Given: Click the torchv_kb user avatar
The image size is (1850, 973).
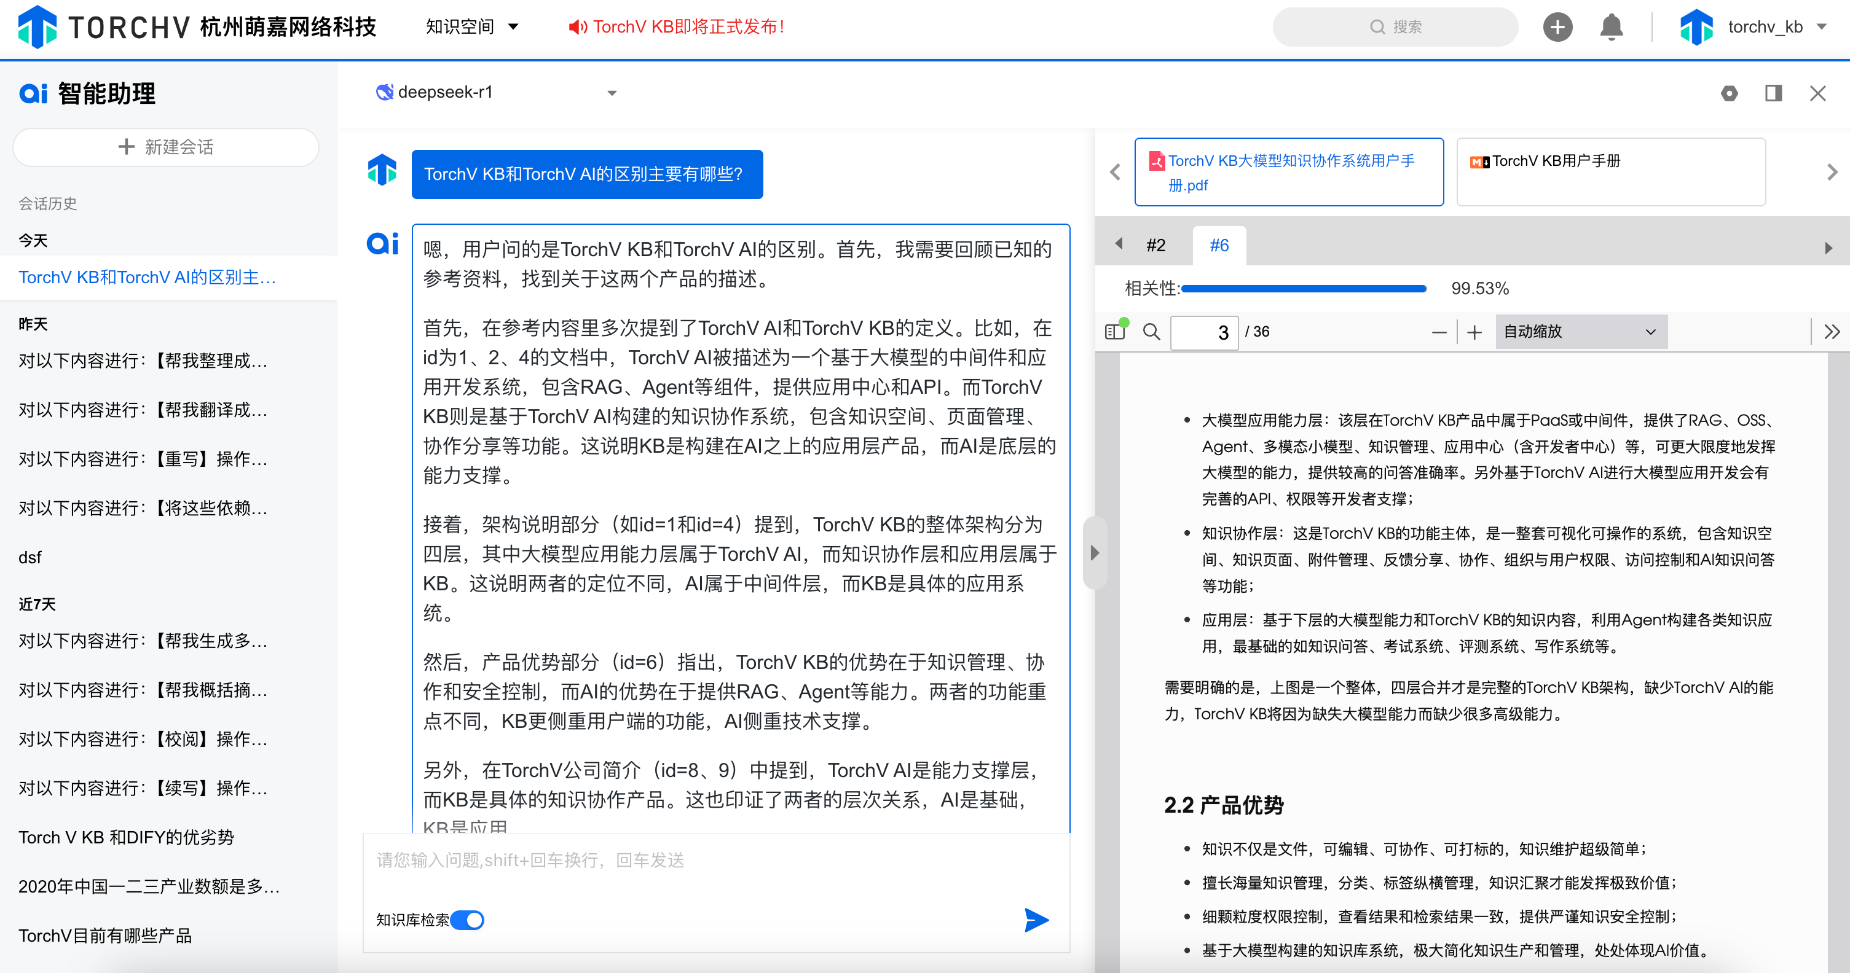Looking at the screenshot, I should pyautogui.click(x=1696, y=27).
